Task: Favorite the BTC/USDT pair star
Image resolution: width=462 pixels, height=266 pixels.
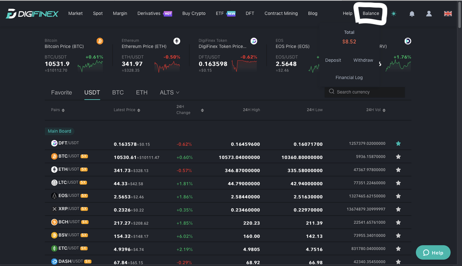Action: 398,157
